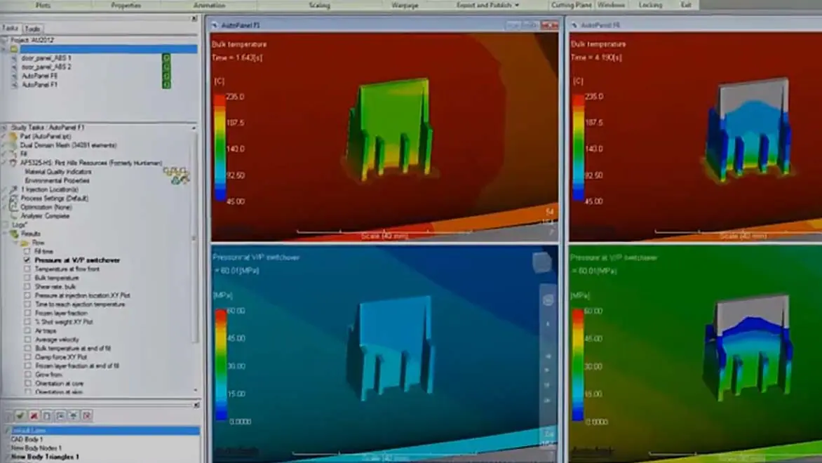822x463 pixels.
Task: Click the Locking button in ribbon
Action: [x=649, y=6]
